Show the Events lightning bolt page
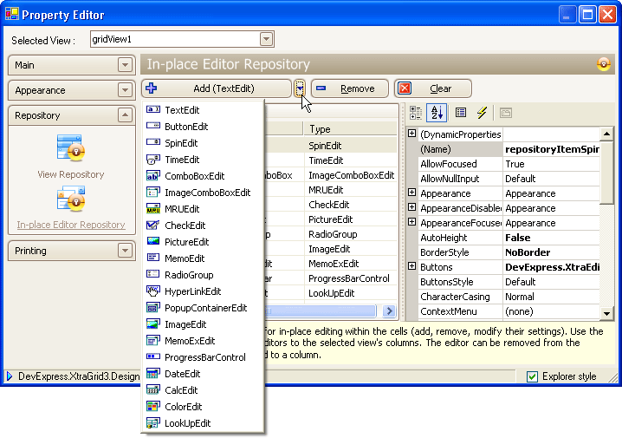The height and width of the screenshot is (438, 622). pyautogui.click(x=482, y=113)
